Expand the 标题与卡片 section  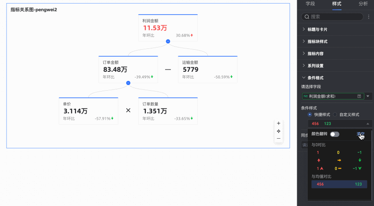317,29
